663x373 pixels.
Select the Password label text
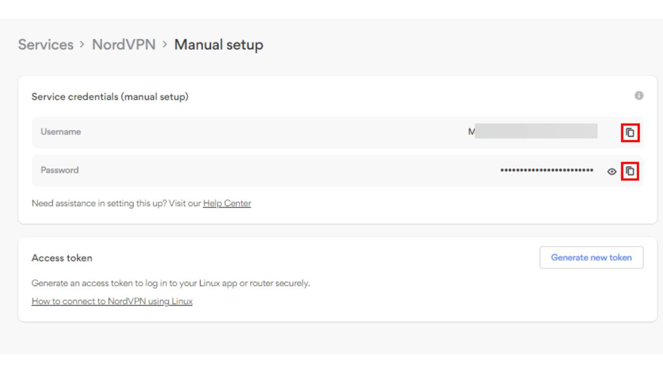(x=60, y=170)
